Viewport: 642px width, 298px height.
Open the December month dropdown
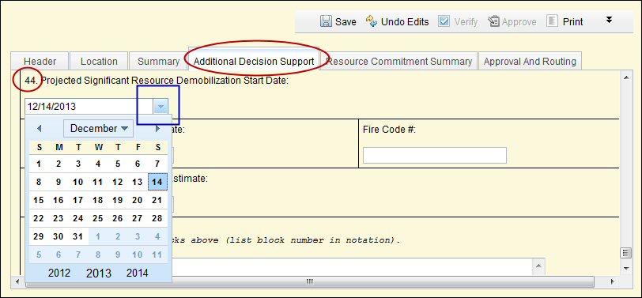[98, 129]
